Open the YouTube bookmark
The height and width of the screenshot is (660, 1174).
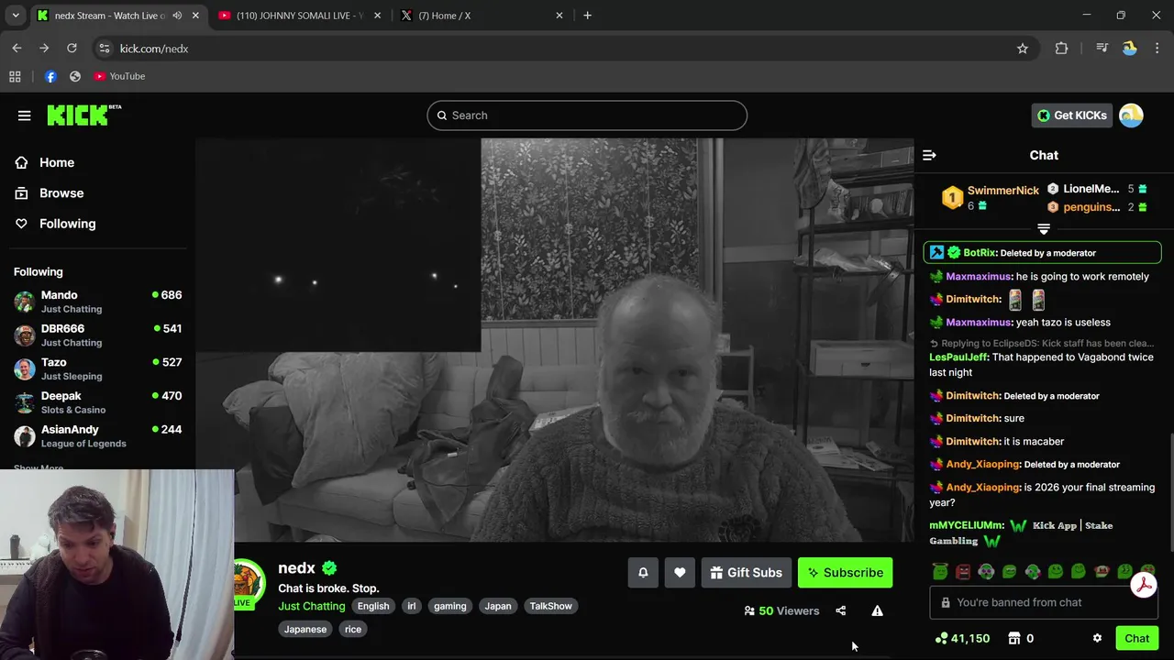pos(119,76)
